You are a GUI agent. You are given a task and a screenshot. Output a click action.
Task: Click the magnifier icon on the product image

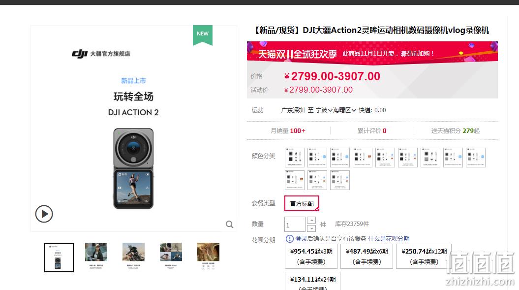click(229, 225)
